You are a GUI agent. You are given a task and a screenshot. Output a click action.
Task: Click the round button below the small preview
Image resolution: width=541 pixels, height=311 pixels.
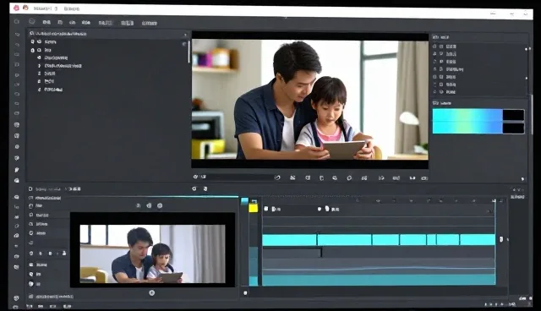point(152,292)
